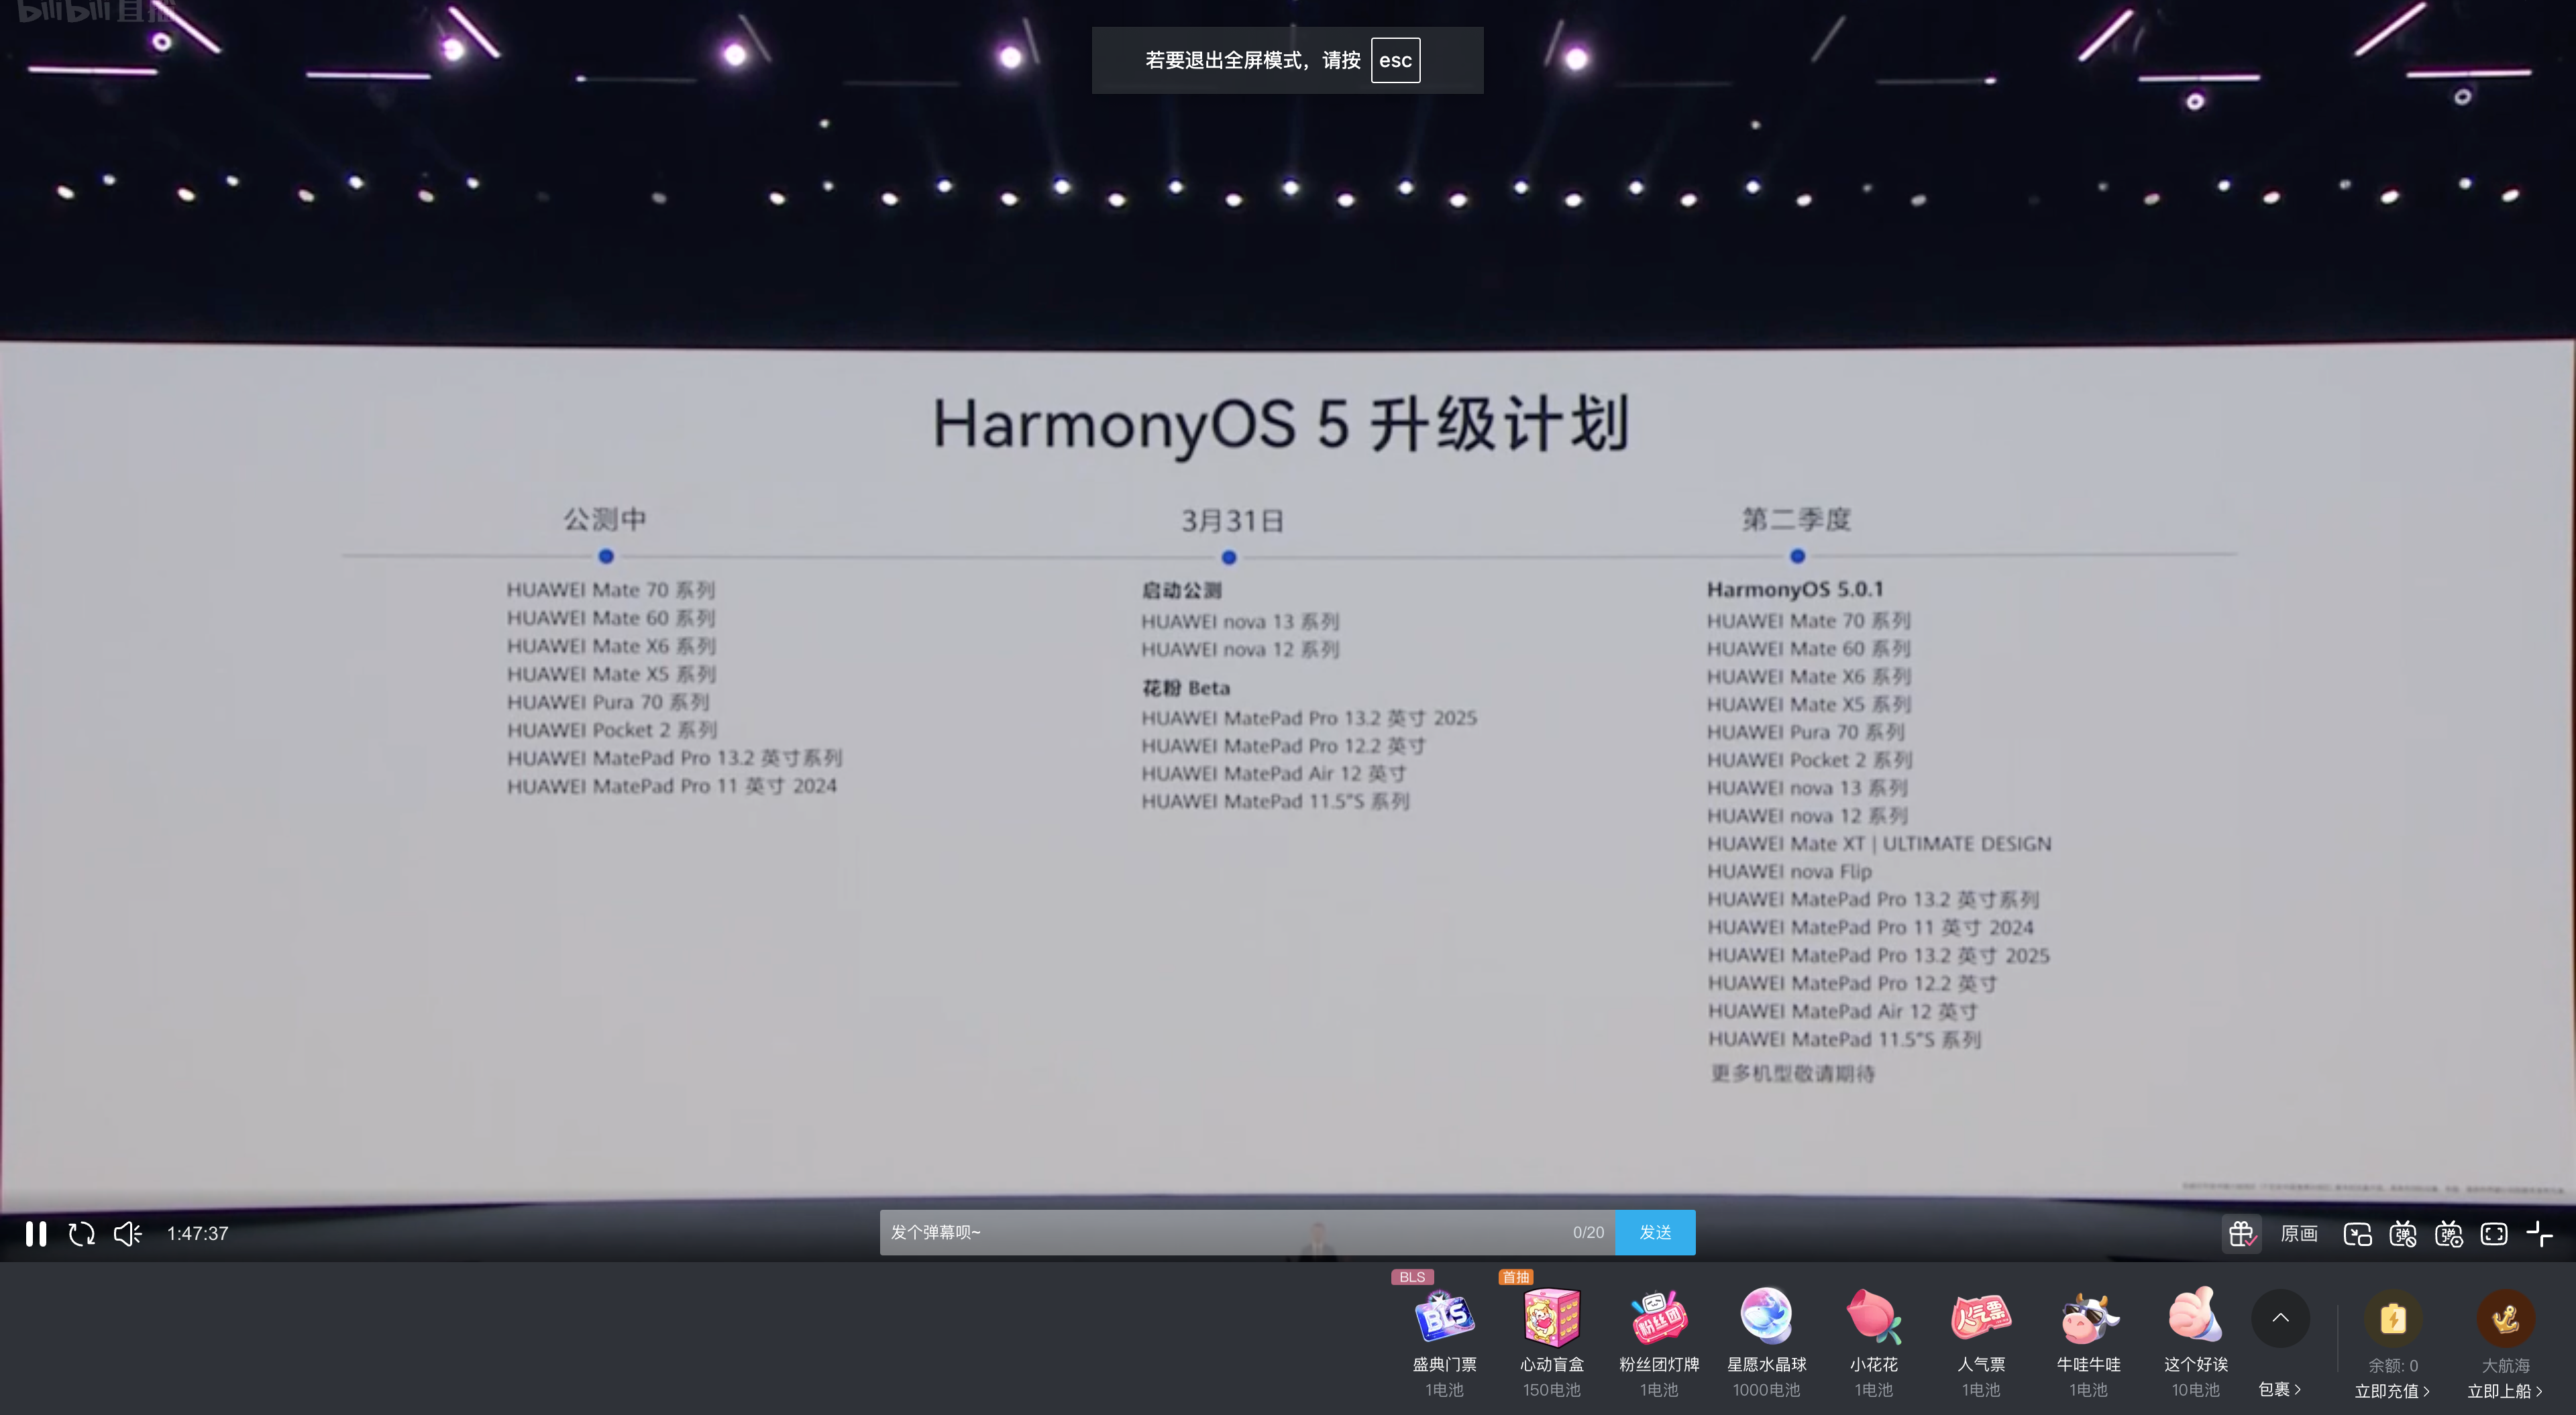Click the battery balance icon
2576x1415 pixels.
pyautogui.click(x=2393, y=1318)
